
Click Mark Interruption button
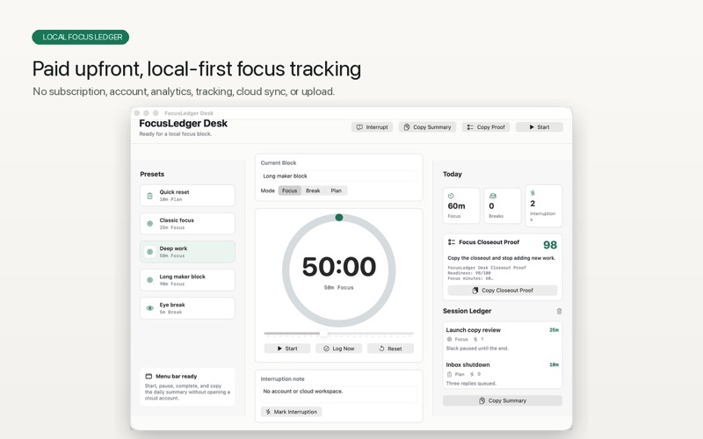coord(291,412)
